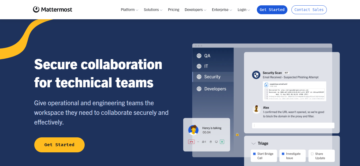Uncheck the Investigate Issue checkbox

coord(283,154)
